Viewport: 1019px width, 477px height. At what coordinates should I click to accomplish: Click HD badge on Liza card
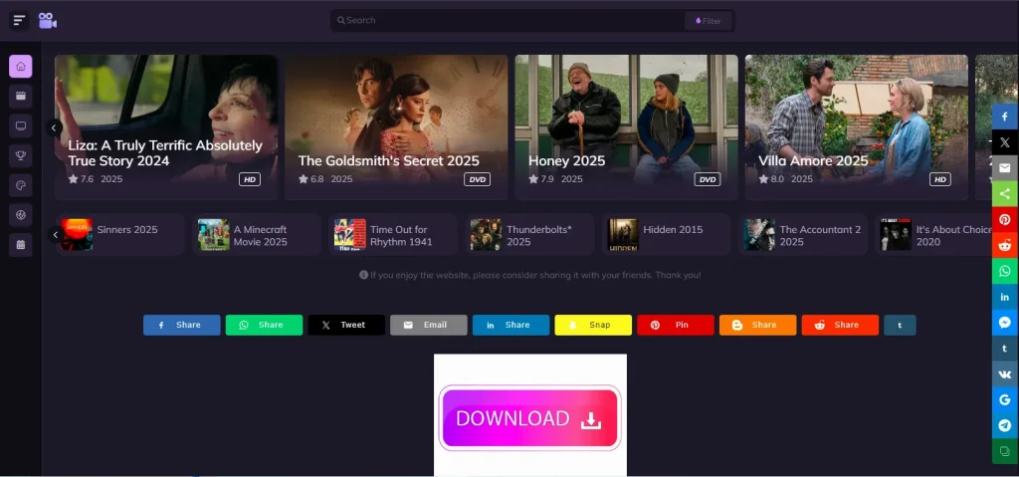point(250,179)
